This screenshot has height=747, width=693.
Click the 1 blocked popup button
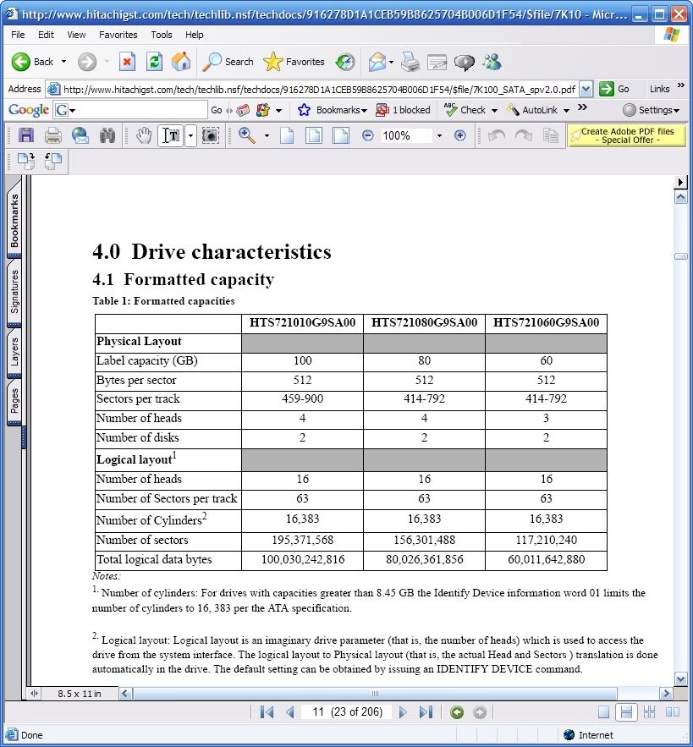403,110
